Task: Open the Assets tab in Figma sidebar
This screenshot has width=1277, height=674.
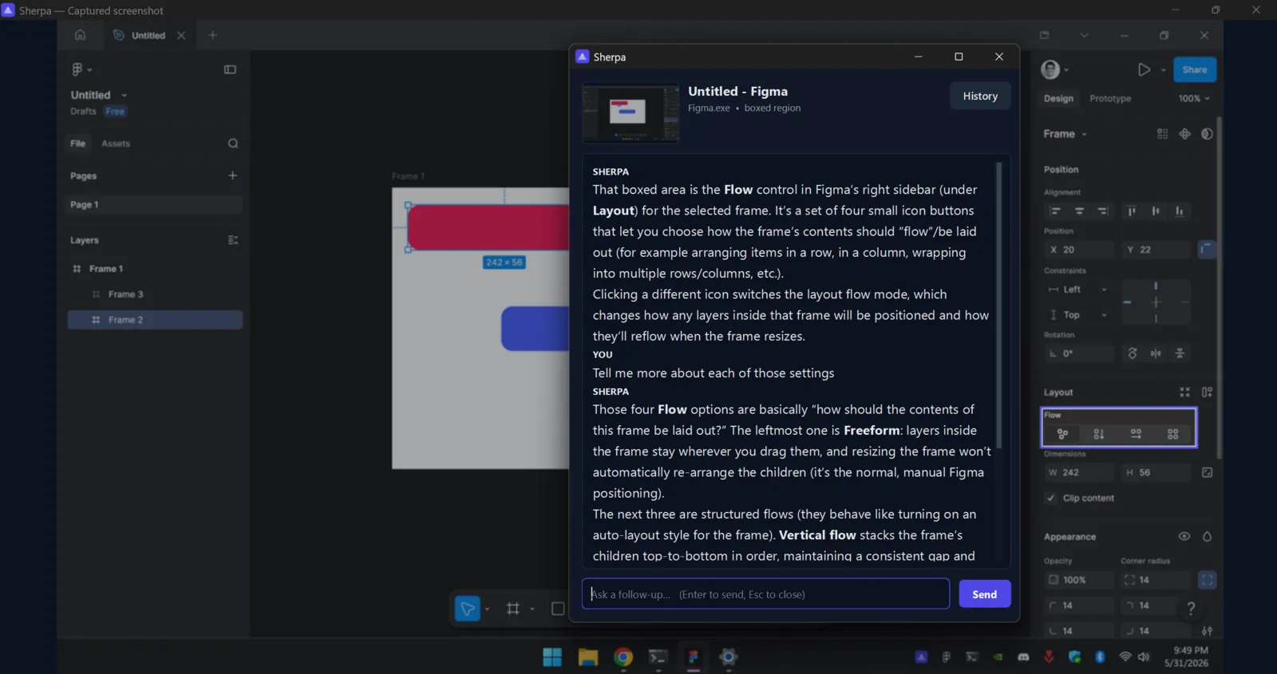Action: point(116,144)
